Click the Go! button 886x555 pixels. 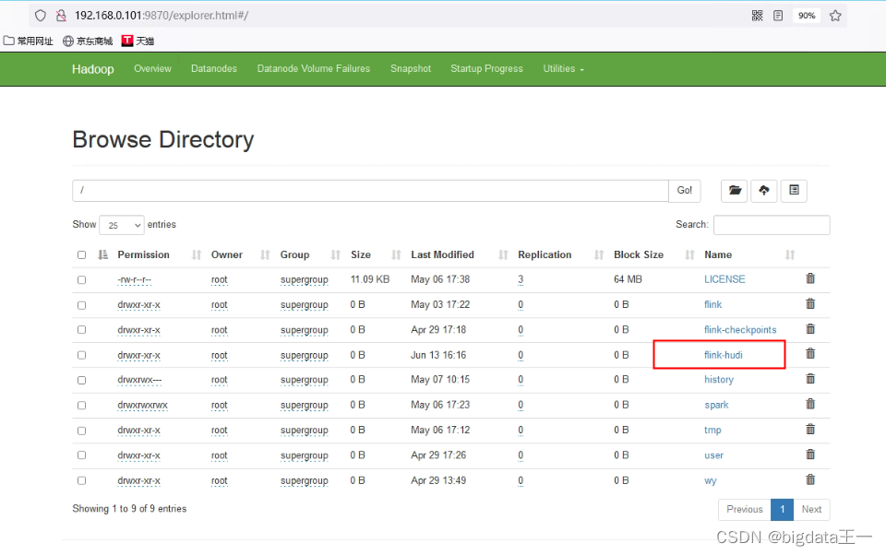(684, 190)
